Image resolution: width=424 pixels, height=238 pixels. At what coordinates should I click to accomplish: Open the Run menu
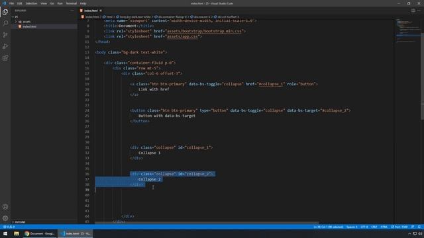pos(60,3)
